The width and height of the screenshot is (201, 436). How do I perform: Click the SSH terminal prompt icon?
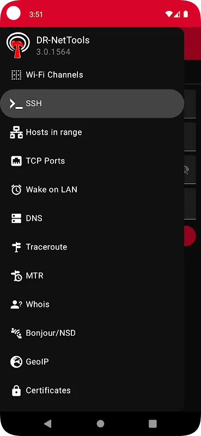(16, 104)
